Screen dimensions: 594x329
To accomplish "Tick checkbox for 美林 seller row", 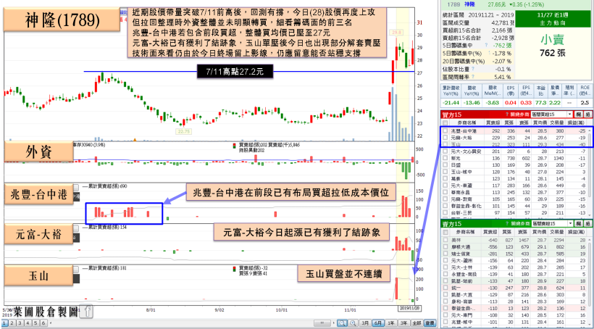I will 445,240.
